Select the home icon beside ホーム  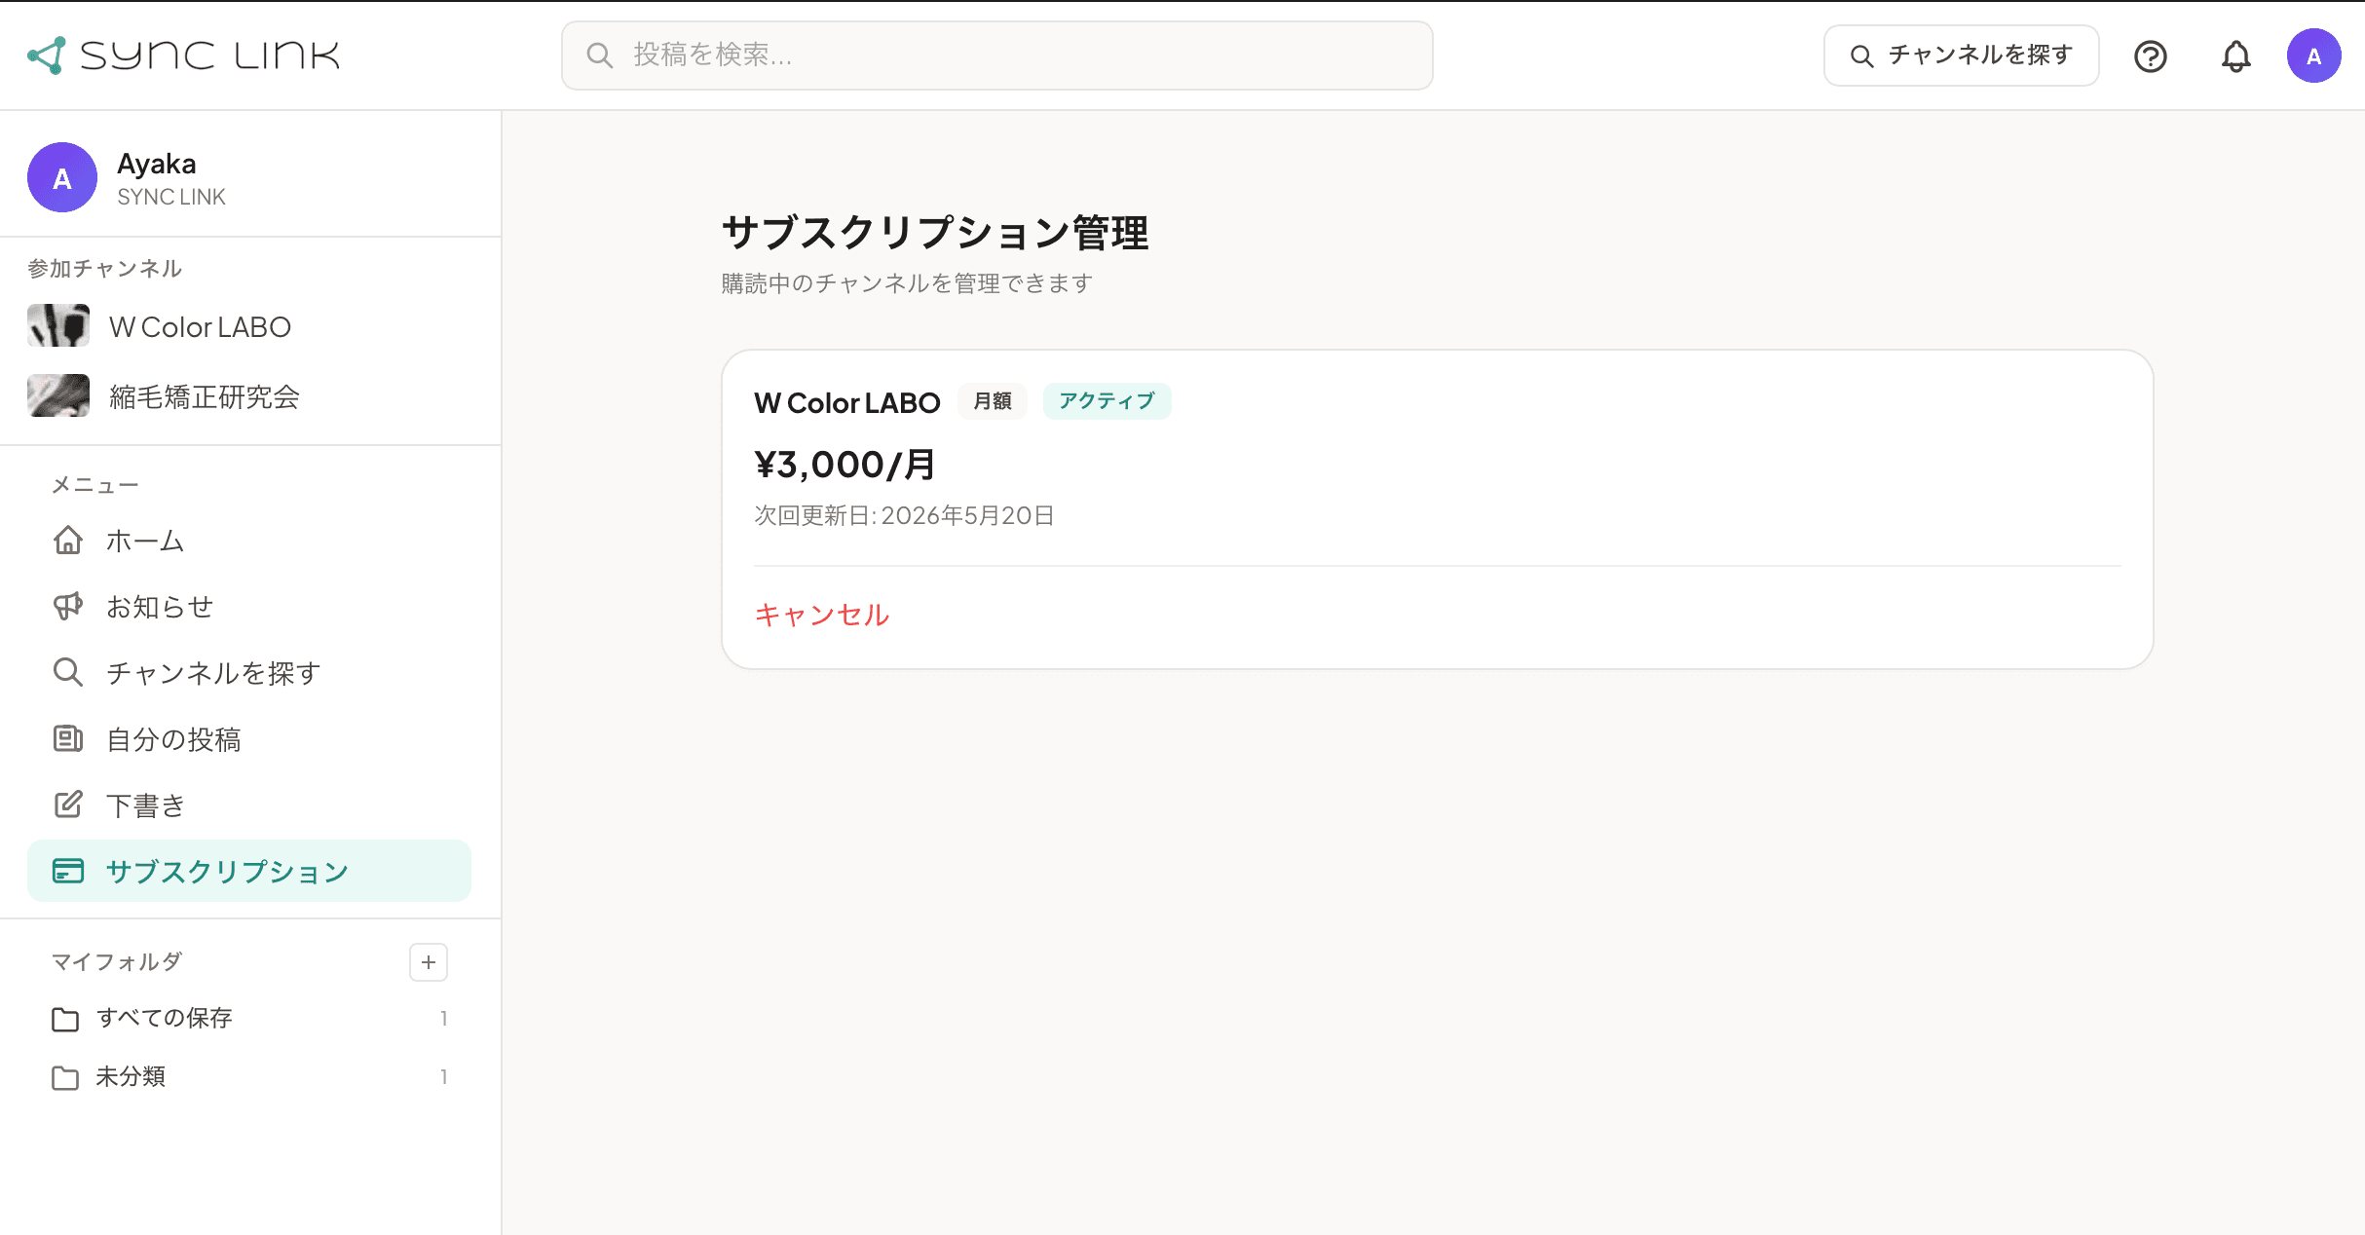point(67,540)
